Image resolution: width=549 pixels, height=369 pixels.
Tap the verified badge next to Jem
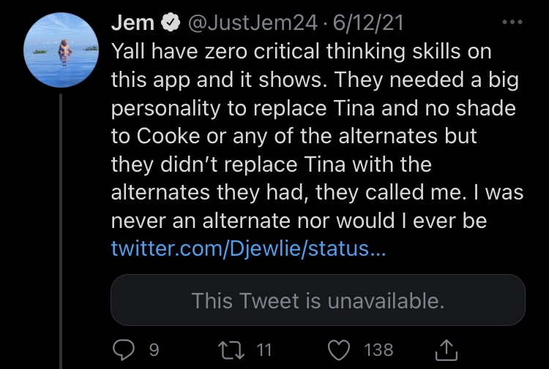pyautogui.click(x=171, y=23)
